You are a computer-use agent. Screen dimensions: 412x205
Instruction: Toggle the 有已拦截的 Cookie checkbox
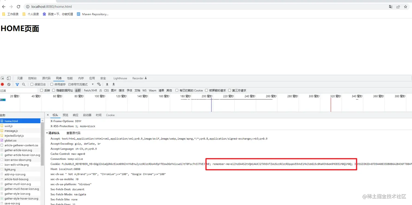coord(177,91)
